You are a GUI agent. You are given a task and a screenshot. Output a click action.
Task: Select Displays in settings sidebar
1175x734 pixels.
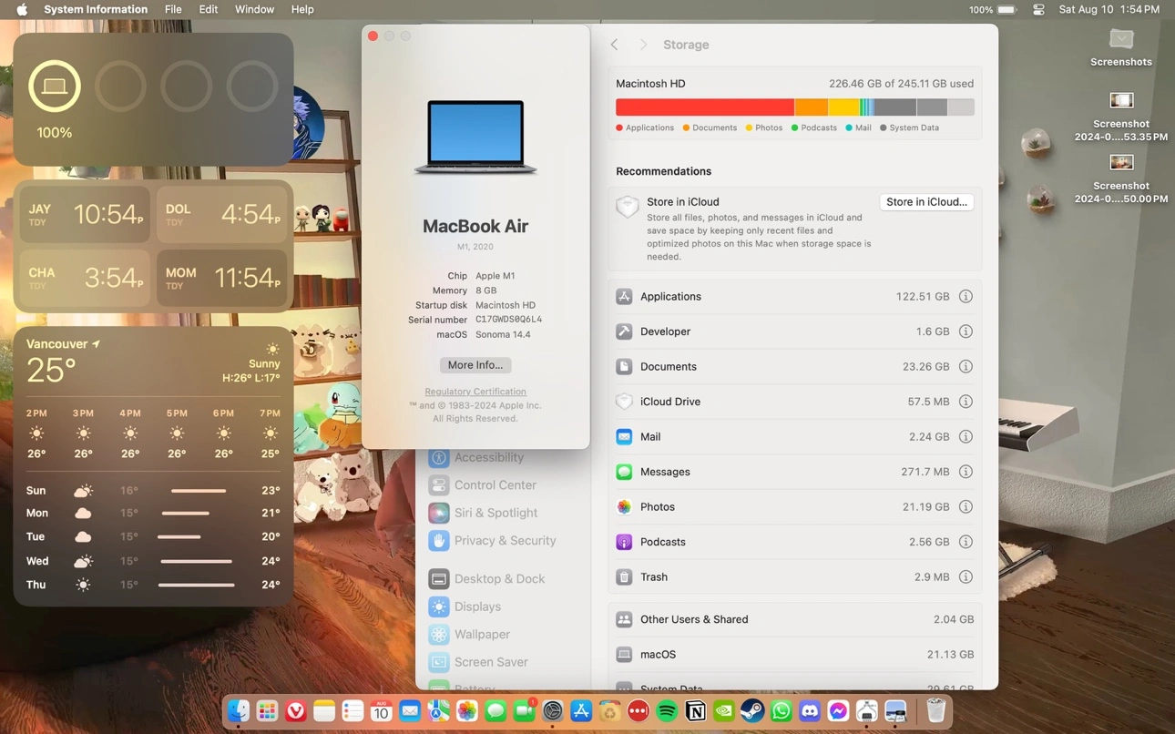[477, 607]
